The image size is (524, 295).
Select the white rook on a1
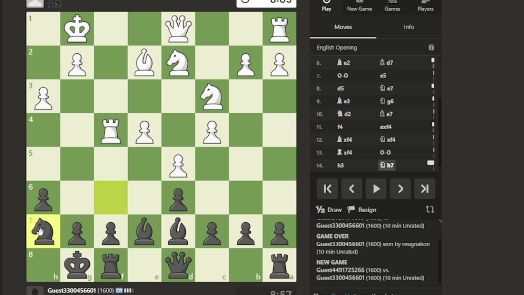[279, 29]
